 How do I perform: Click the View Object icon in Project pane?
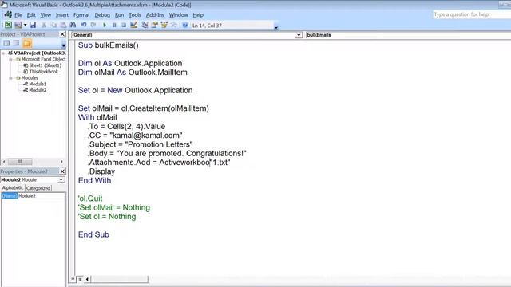tap(16, 43)
